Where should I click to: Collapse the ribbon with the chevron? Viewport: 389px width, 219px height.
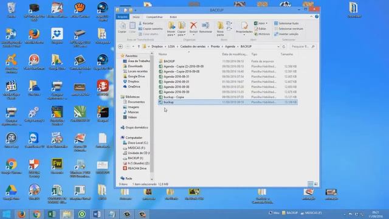(x=311, y=16)
